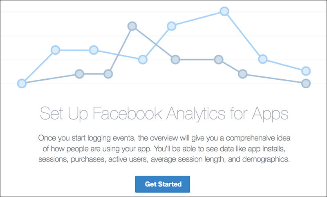Pick the final light-blue point at chart's end
This screenshot has width=327, height=197.
[306, 71]
